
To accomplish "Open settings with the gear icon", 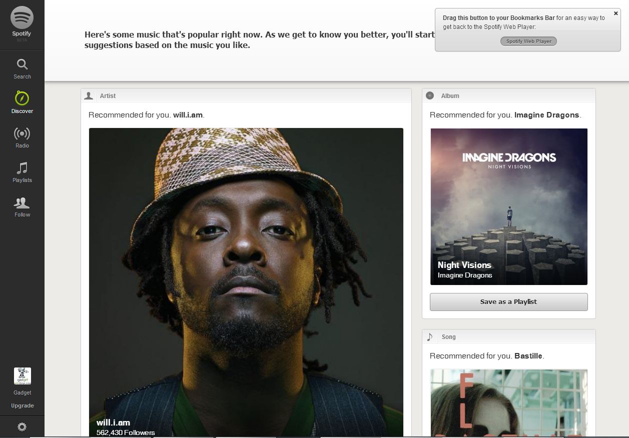I will tap(22, 426).
